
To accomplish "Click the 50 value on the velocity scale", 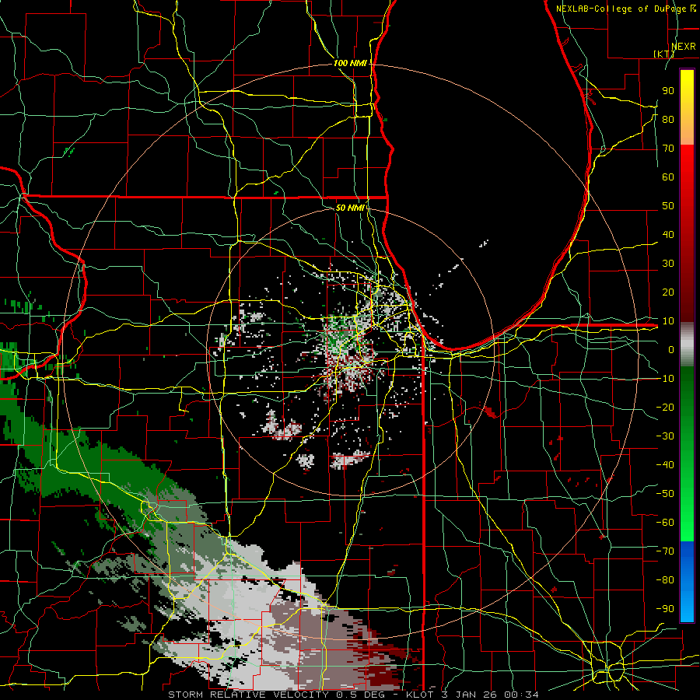I will click(668, 206).
